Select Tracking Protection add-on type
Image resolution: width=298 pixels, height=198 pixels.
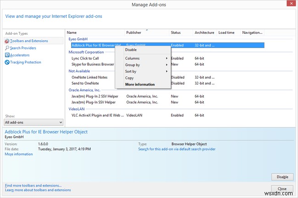click(26, 62)
